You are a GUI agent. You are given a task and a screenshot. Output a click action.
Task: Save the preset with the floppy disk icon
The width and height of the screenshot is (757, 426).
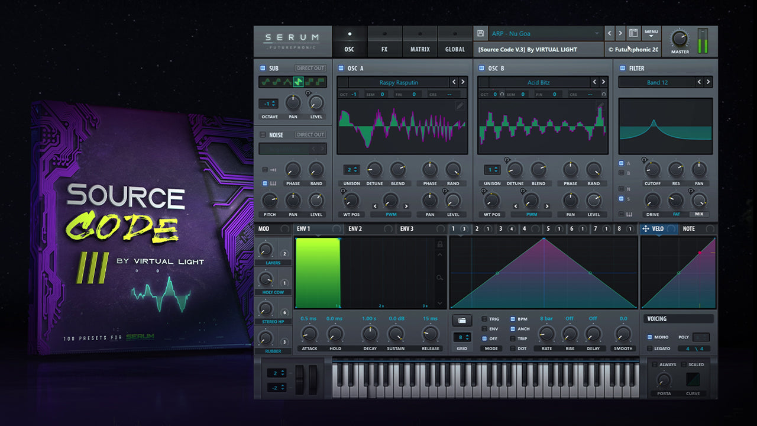pos(481,34)
